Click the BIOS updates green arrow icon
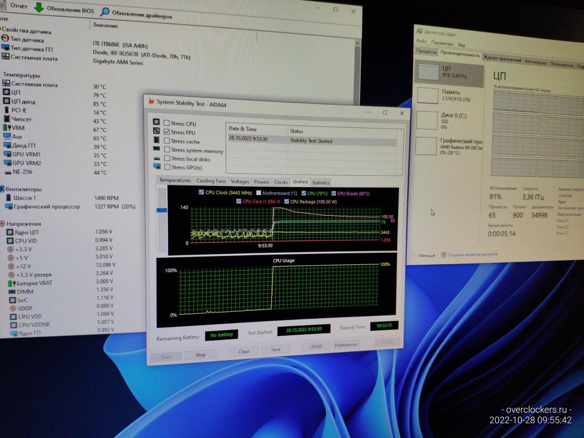Image resolution: width=584 pixels, height=438 pixels. (x=39, y=7)
